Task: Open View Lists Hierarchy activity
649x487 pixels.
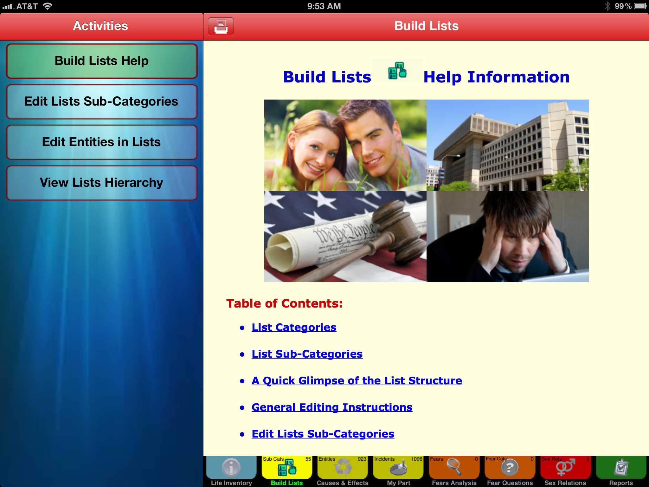Action: [x=102, y=183]
